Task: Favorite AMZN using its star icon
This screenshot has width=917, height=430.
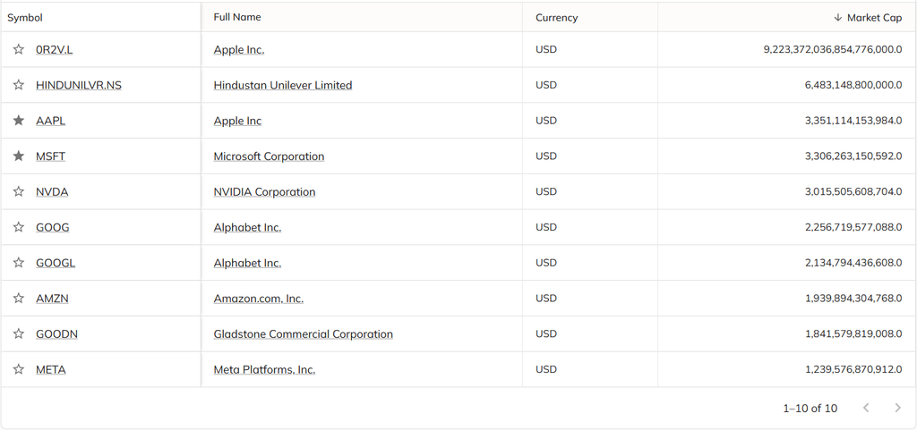Action: pos(18,299)
